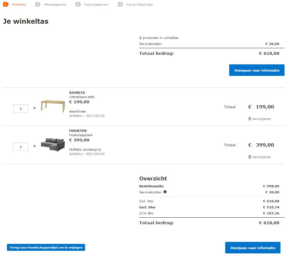Click step 1 Winkeltas orange badge
The height and width of the screenshot is (256, 288).
click(6, 4)
